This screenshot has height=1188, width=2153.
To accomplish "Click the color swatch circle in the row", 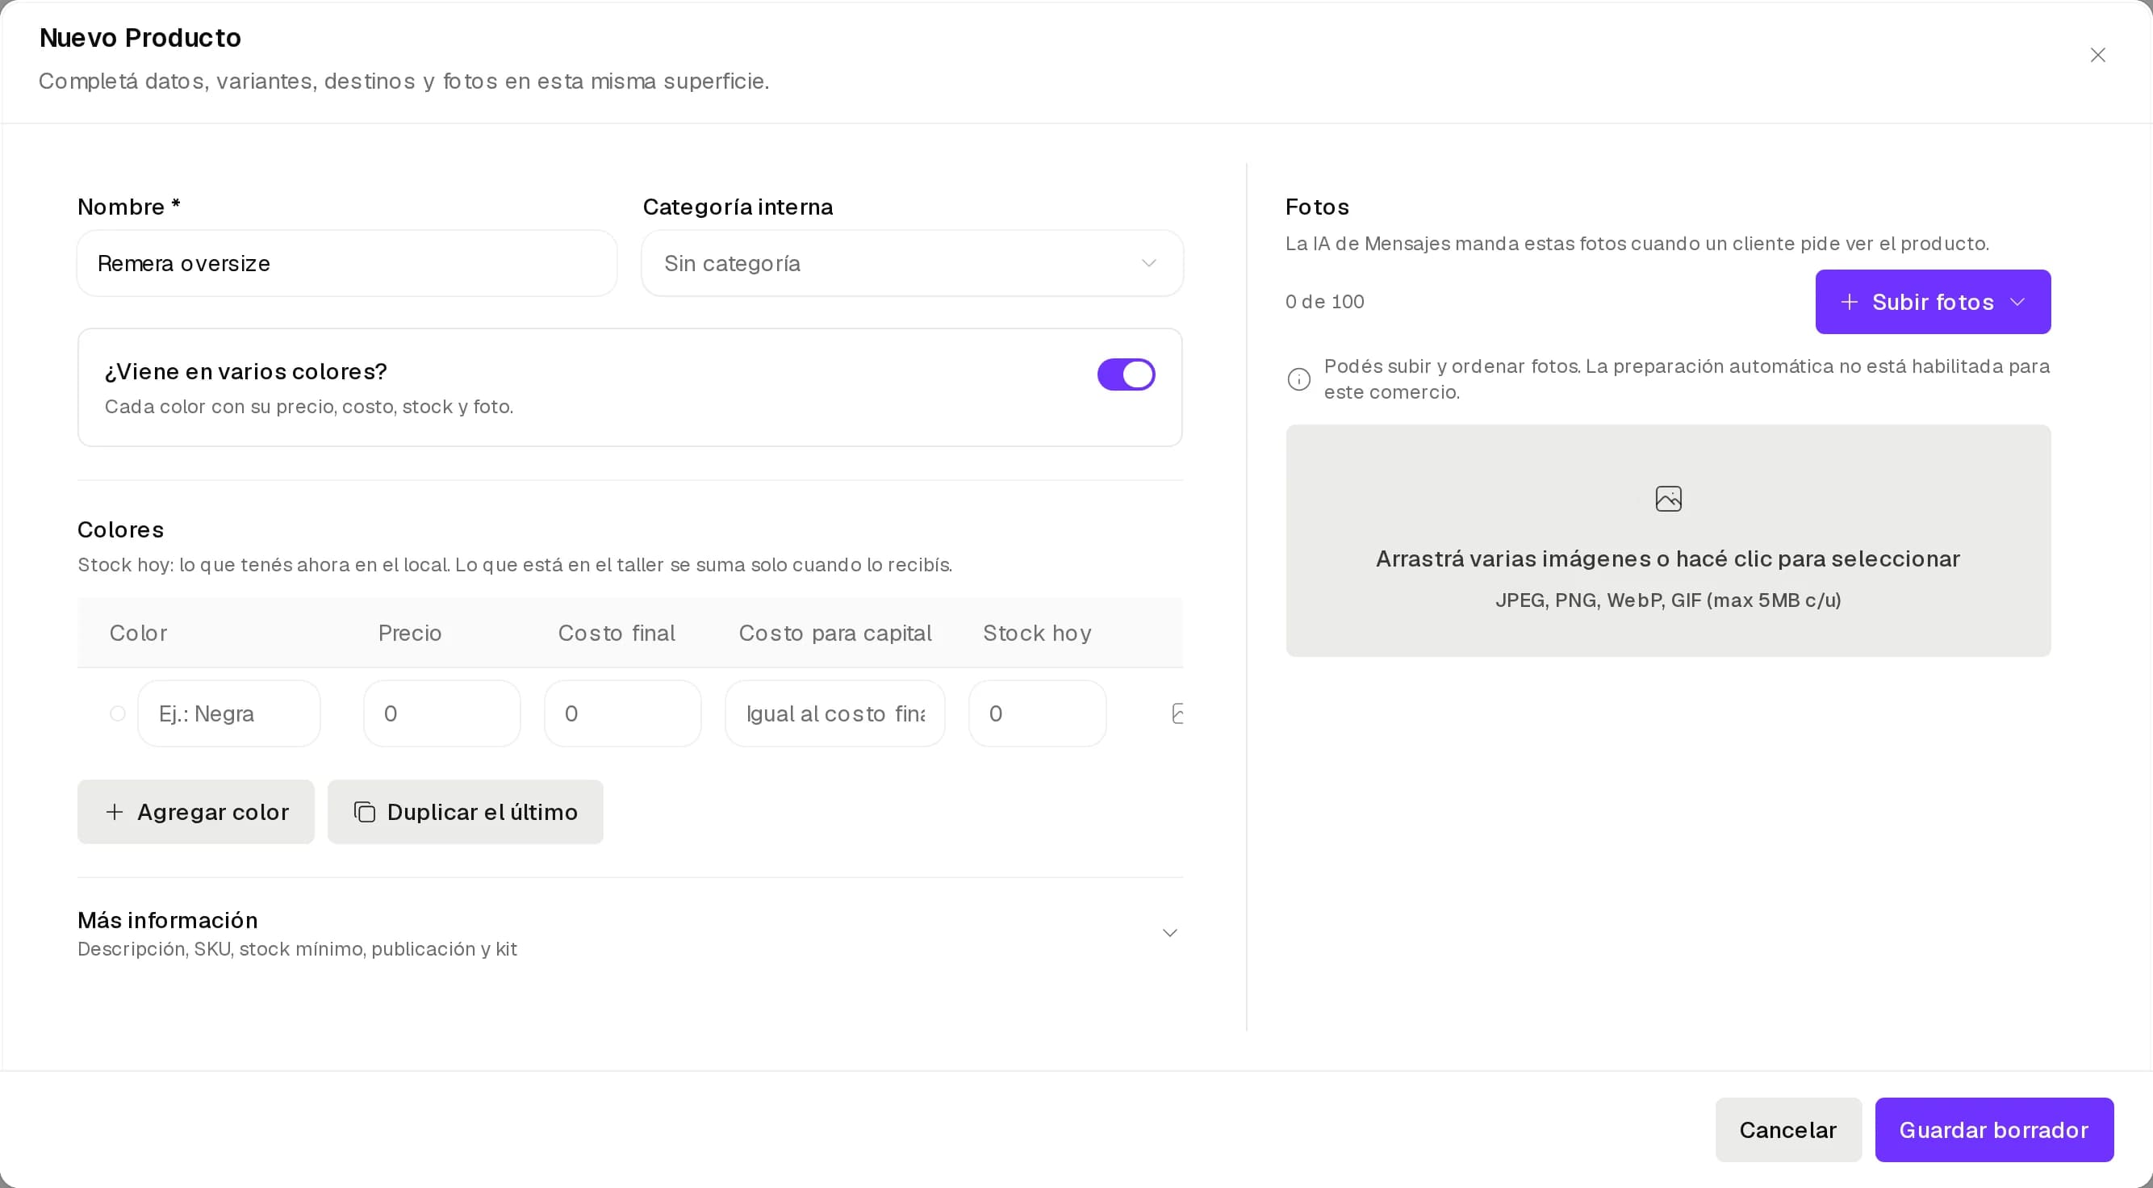I will click(x=118, y=713).
